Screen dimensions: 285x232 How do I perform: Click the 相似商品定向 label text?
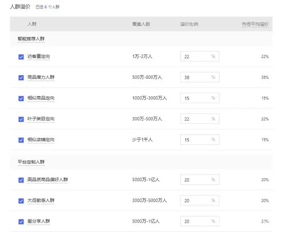coord(41,98)
